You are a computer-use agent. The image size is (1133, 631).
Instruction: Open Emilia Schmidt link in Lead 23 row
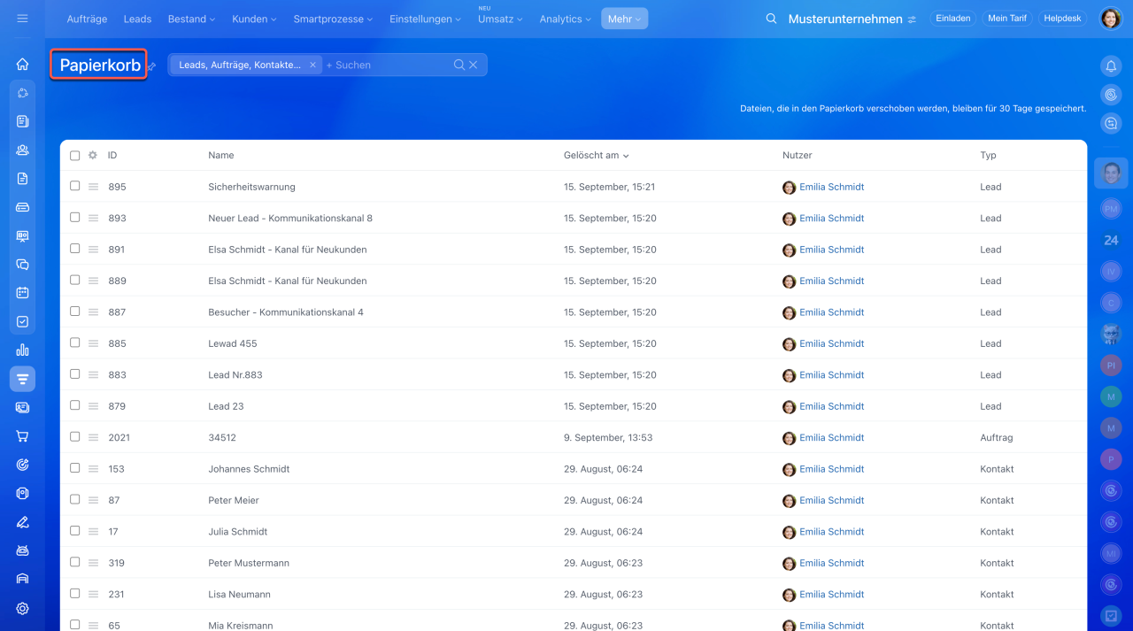831,406
